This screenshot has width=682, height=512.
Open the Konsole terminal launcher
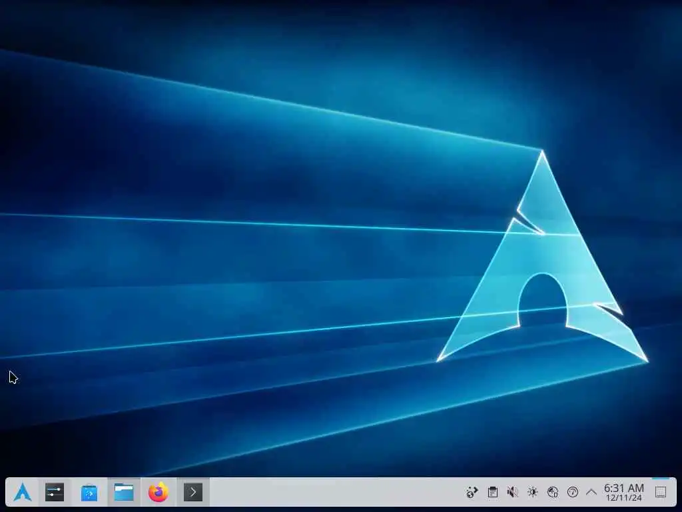point(193,492)
